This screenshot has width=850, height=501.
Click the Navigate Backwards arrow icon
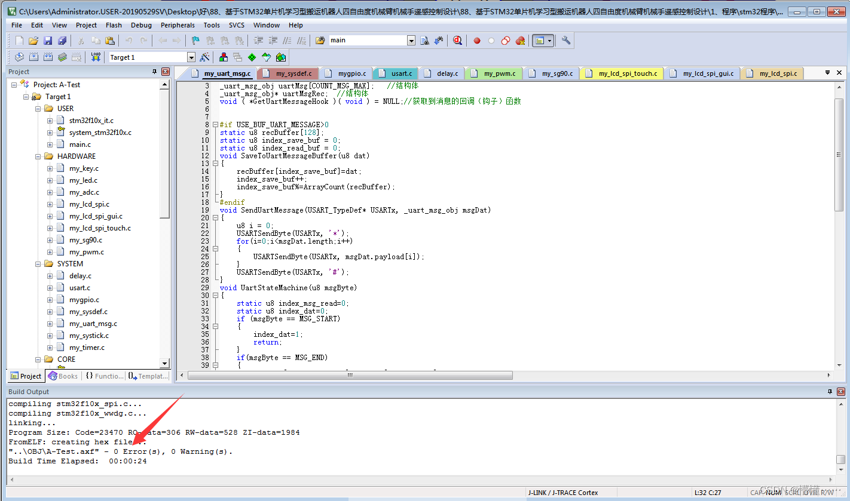[x=163, y=41]
